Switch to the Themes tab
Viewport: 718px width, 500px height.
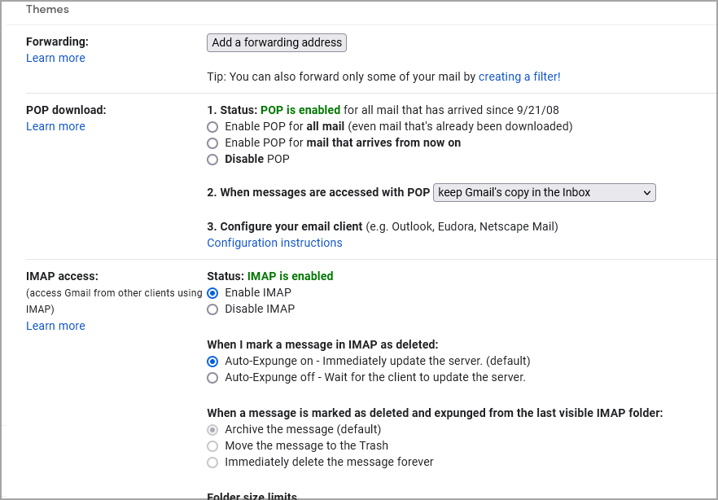click(47, 10)
